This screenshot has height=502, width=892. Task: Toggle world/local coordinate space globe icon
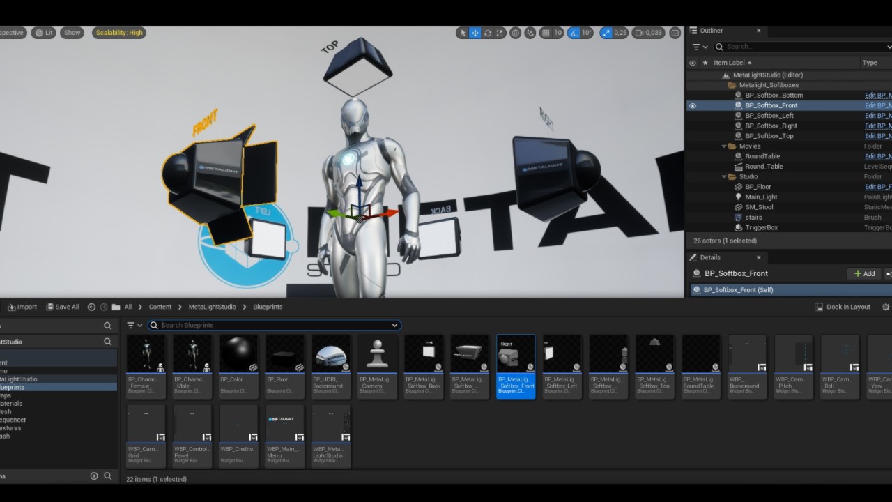(516, 33)
